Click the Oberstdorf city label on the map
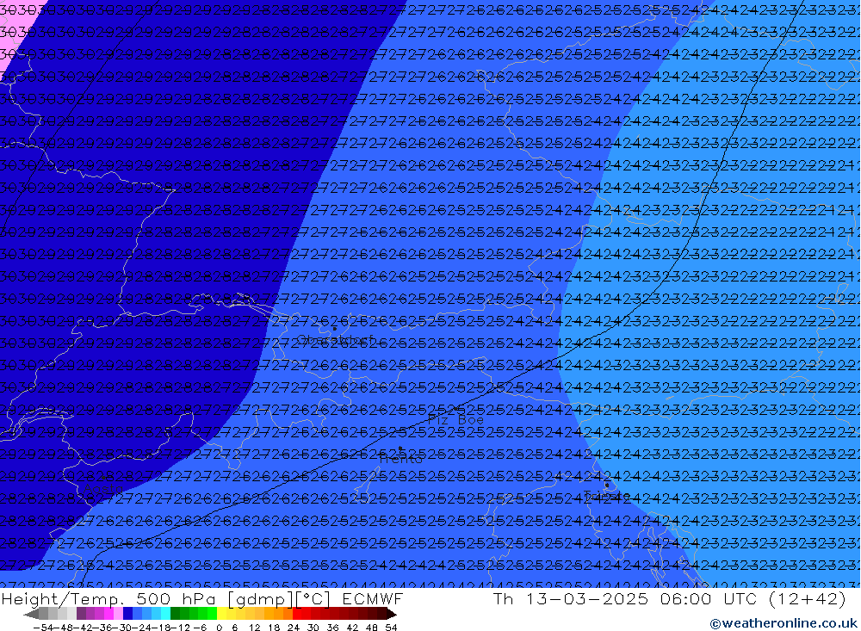The width and height of the screenshot is (861, 631). point(335,339)
